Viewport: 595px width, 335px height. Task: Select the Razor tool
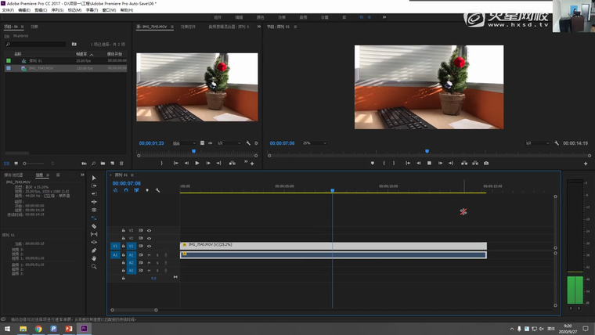coord(94,226)
